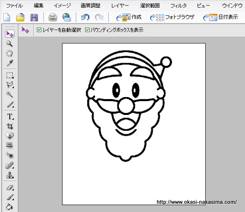Select the Magic Wand tool
This screenshot has height=212, width=245.
10,94
